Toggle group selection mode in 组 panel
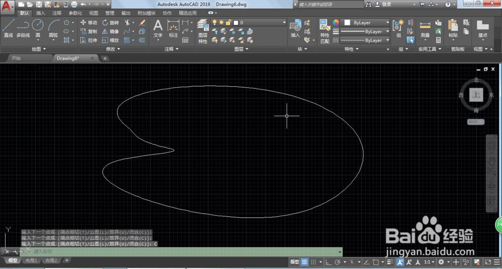 point(410,40)
